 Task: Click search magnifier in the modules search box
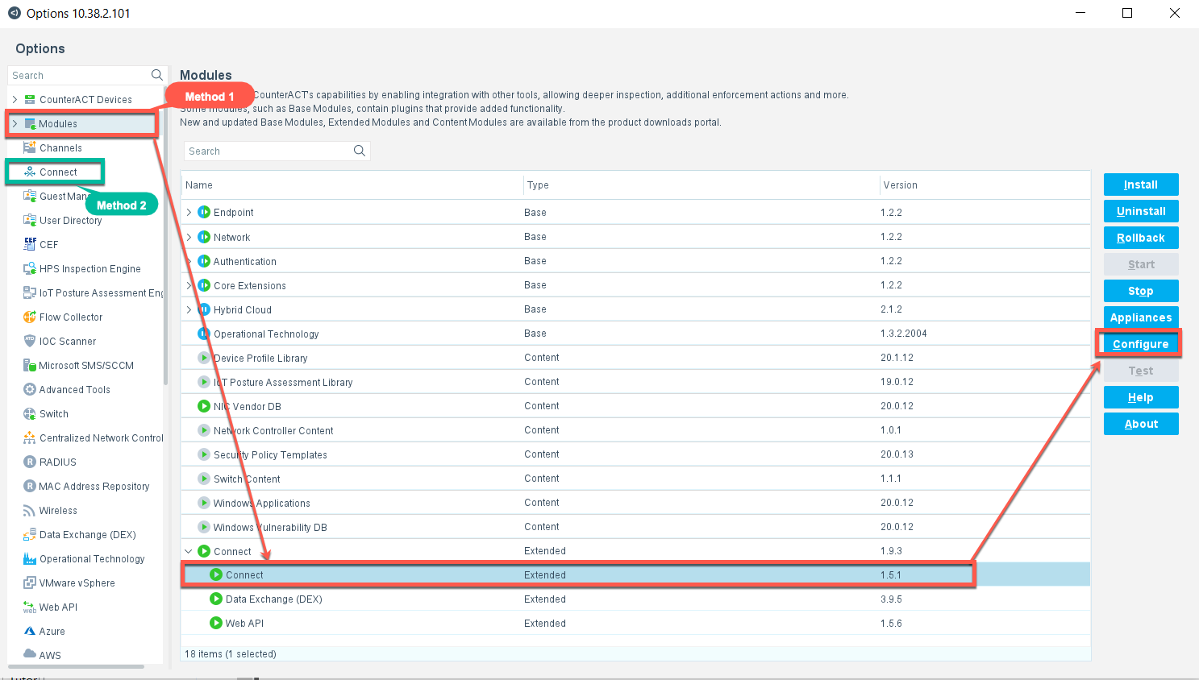pos(360,151)
